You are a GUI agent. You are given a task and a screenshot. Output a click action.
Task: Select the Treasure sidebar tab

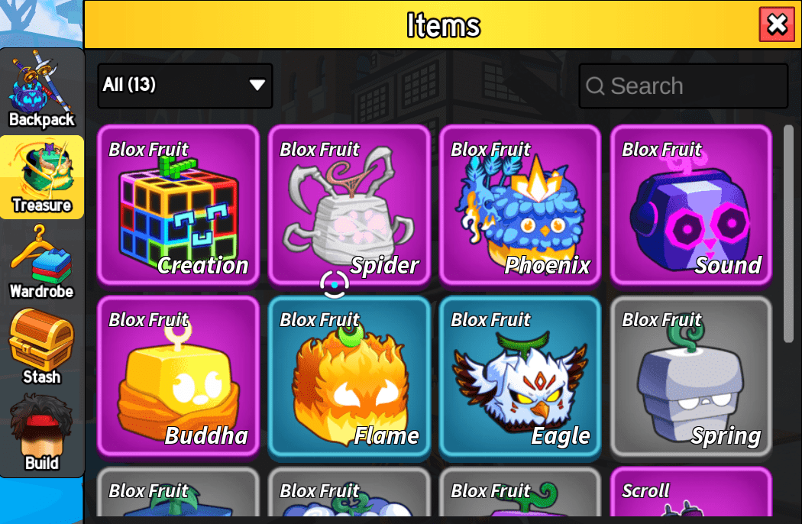click(x=42, y=177)
